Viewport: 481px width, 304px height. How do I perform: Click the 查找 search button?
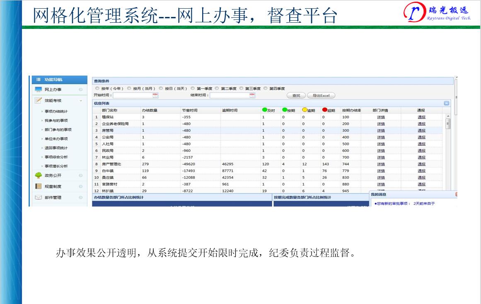[x=296, y=95]
